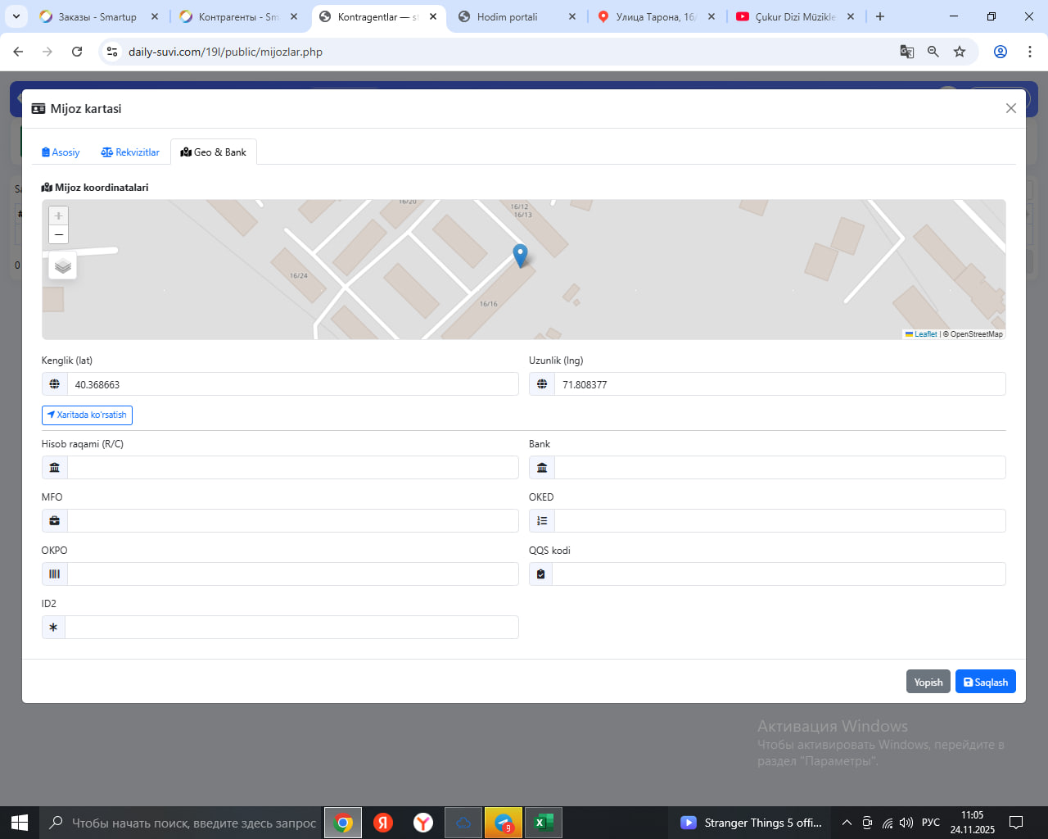Expand the Chrome tab search dropdown

(16, 16)
